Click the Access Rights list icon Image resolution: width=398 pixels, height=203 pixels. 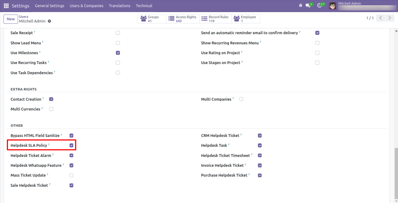(171, 19)
